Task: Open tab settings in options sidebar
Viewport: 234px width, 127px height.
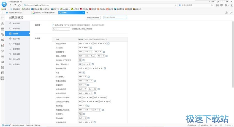Action: [17, 28]
